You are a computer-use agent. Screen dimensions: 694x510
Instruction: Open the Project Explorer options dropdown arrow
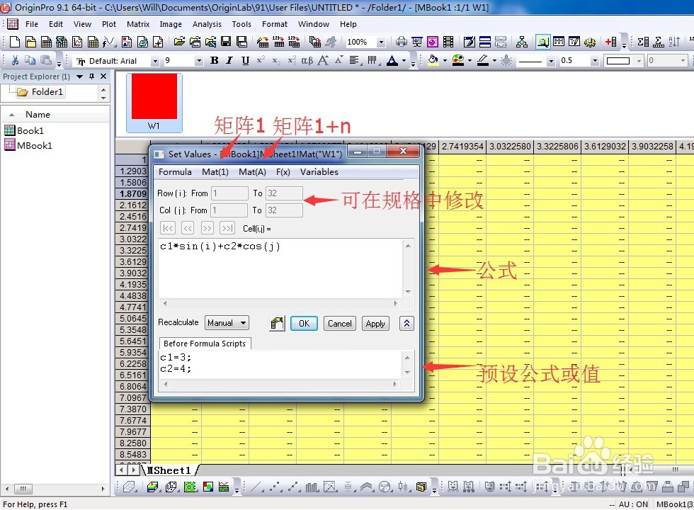pyautogui.click(x=79, y=76)
